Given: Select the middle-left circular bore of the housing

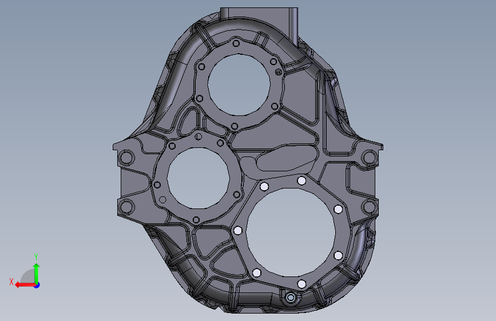Looking at the screenshot, I should (199, 178).
